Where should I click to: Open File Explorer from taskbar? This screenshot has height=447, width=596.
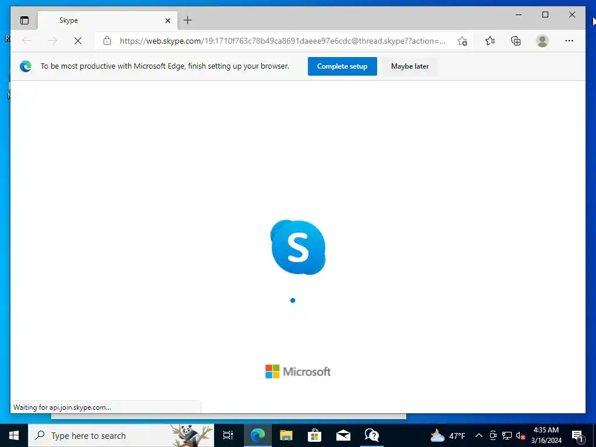point(286,435)
